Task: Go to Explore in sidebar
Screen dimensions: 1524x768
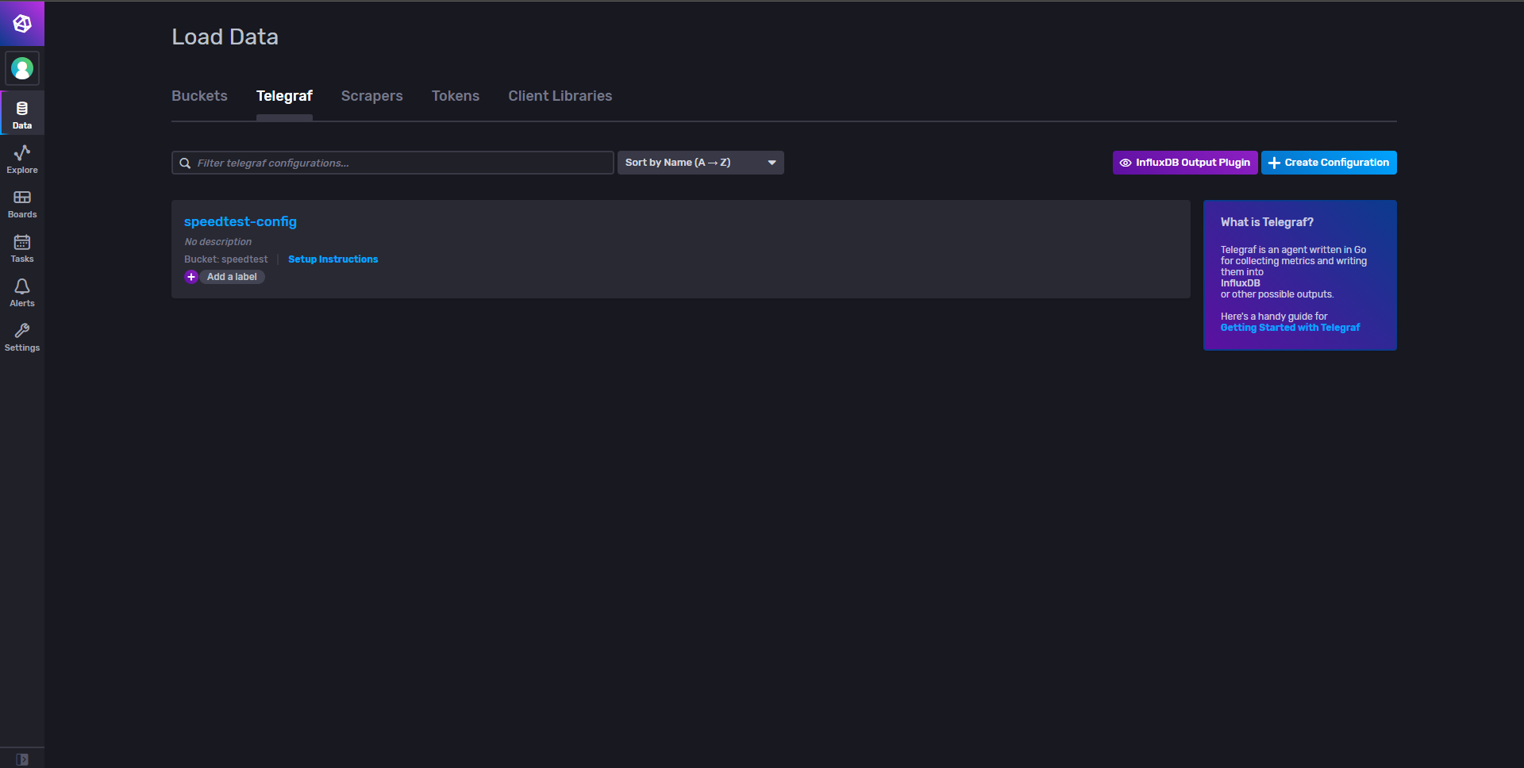Action: click(x=22, y=158)
